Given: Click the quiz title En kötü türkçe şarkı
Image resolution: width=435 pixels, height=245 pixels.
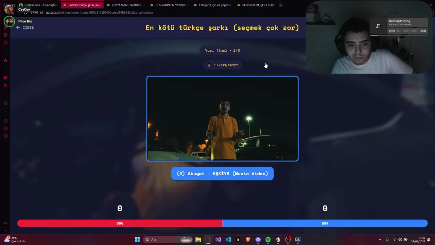Looking at the screenshot, I should 222,28.
